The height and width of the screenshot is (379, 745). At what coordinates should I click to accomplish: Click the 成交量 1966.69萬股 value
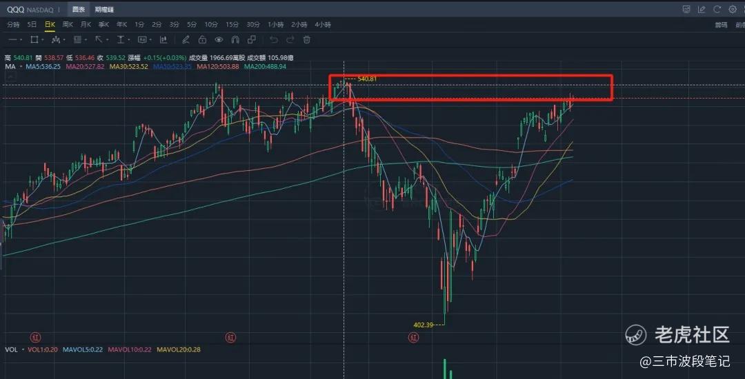tap(217, 58)
